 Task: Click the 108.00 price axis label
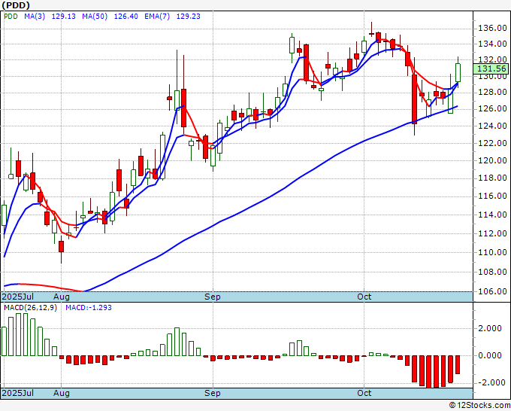(x=492, y=272)
